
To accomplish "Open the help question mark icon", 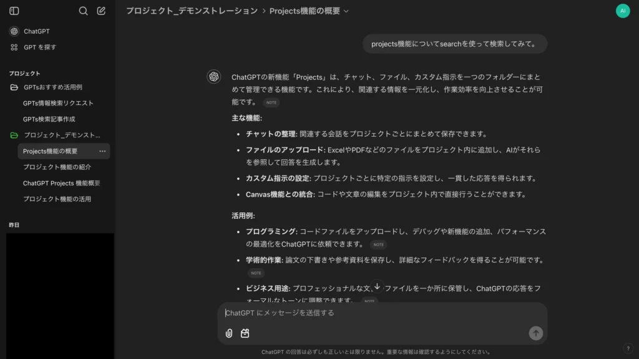I will point(628,348).
